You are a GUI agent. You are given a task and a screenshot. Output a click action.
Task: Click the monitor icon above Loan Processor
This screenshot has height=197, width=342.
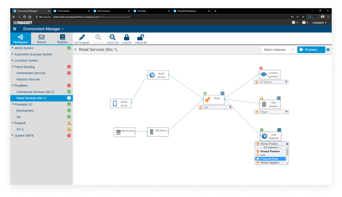(279, 130)
